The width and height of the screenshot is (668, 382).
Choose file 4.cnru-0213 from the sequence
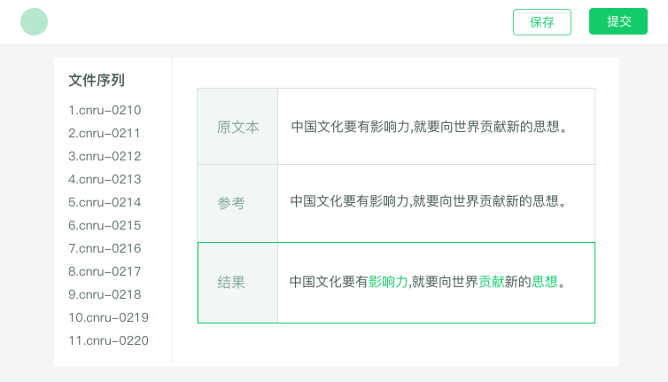105,179
